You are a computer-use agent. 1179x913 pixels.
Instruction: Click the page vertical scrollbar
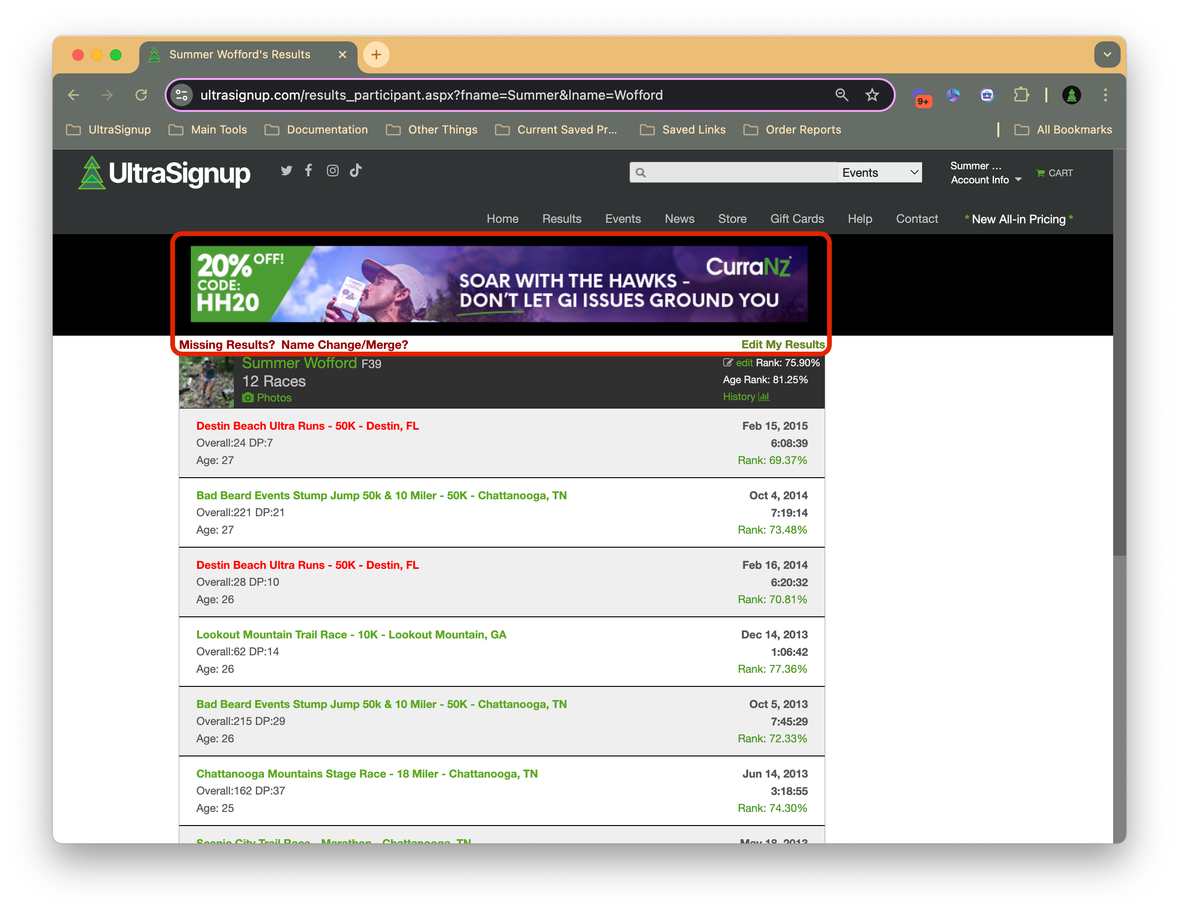(1119, 353)
